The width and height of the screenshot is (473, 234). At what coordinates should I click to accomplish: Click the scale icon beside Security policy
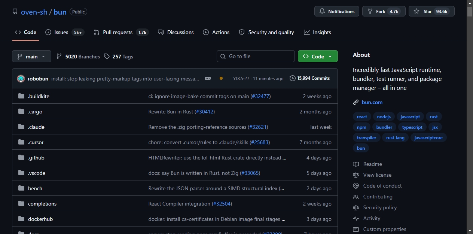356,207
